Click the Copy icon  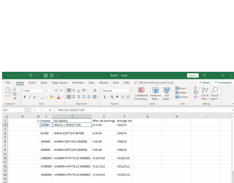click(15, 94)
